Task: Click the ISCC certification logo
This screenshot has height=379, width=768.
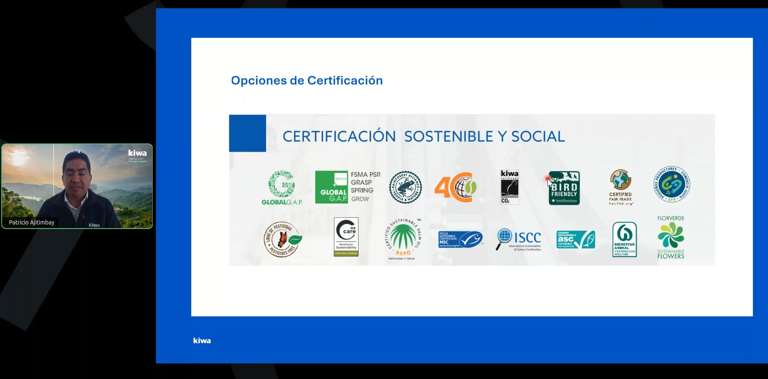Action: [519, 240]
